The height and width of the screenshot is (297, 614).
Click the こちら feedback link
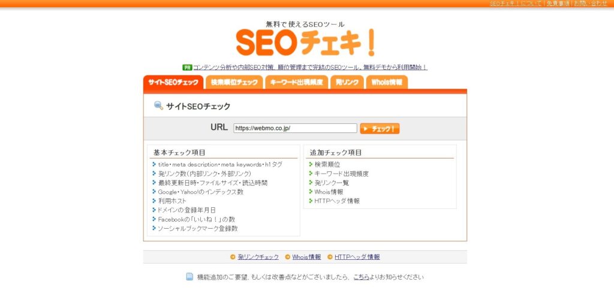click(361, 277)
